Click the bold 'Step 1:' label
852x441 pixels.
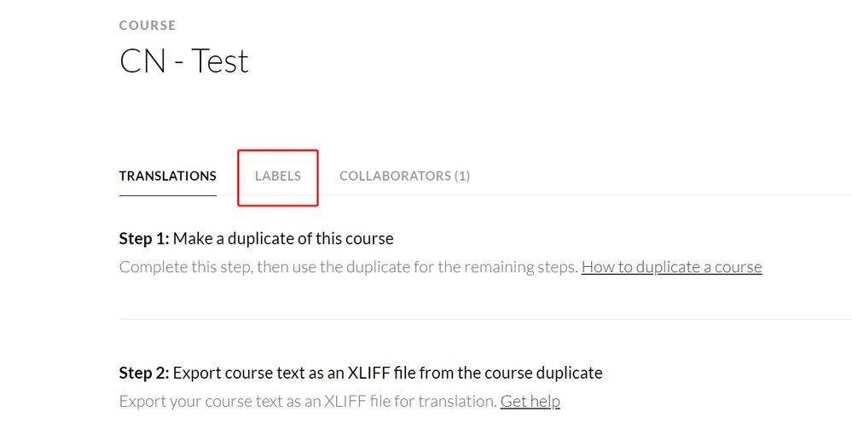click(x=144, y=239)
